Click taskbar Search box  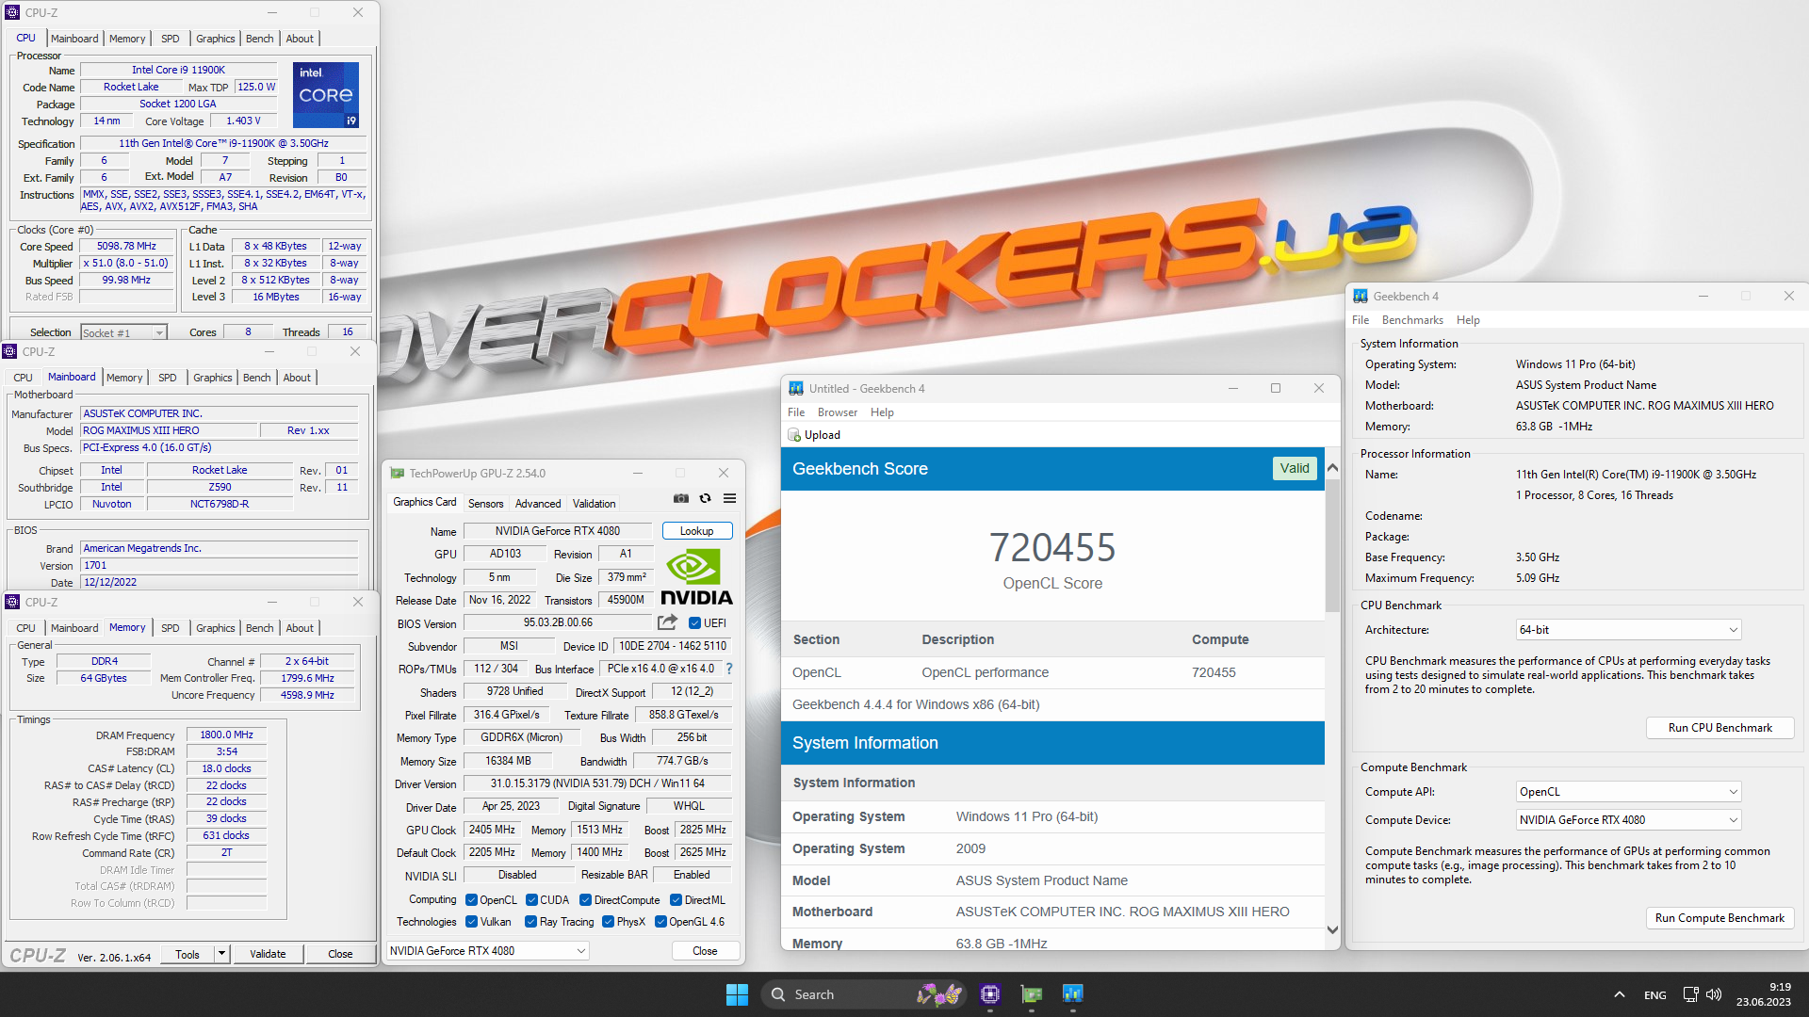pos(865,994)
